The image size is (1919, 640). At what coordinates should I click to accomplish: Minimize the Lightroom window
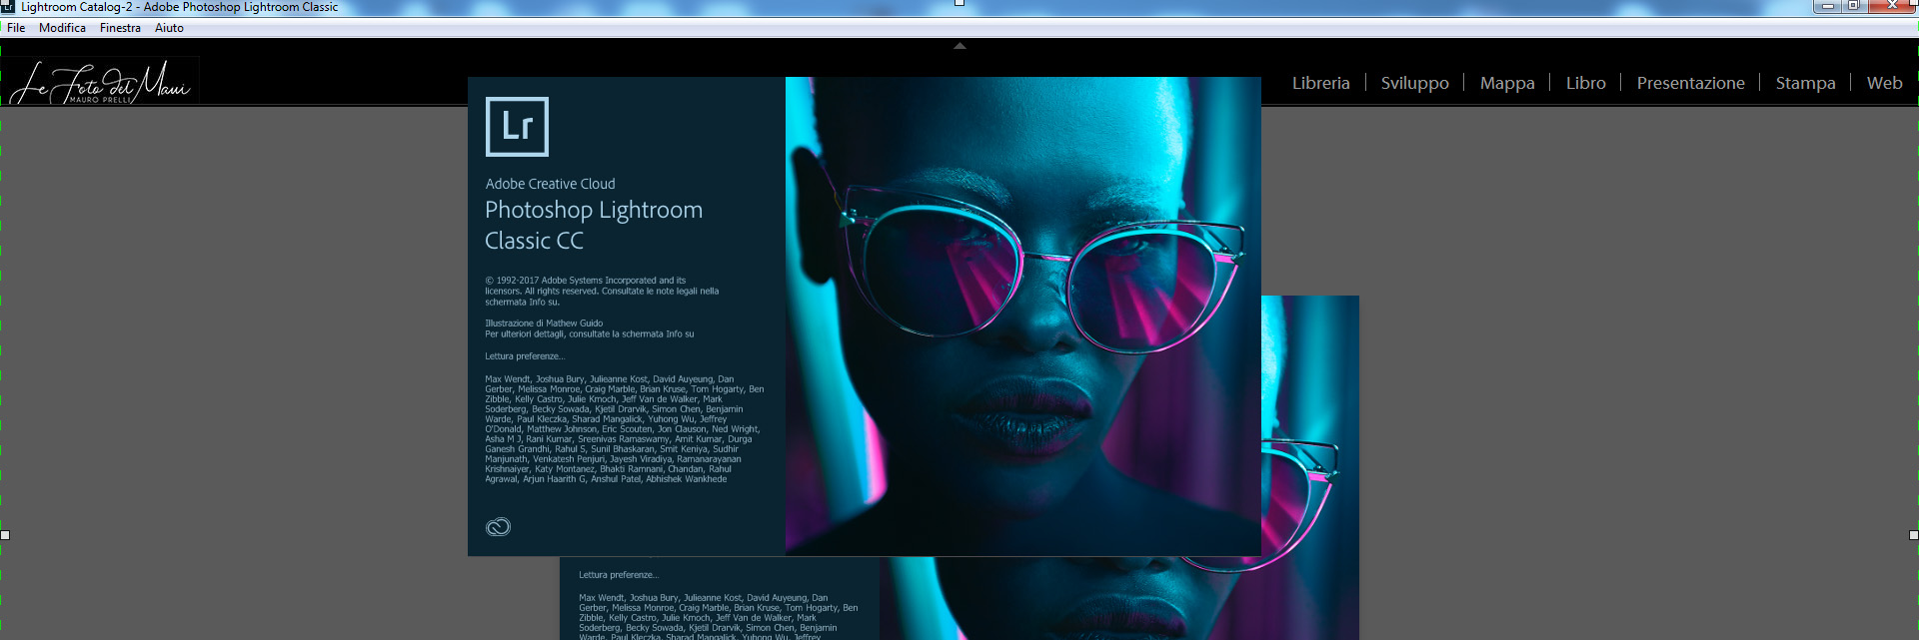point(1827,6)
